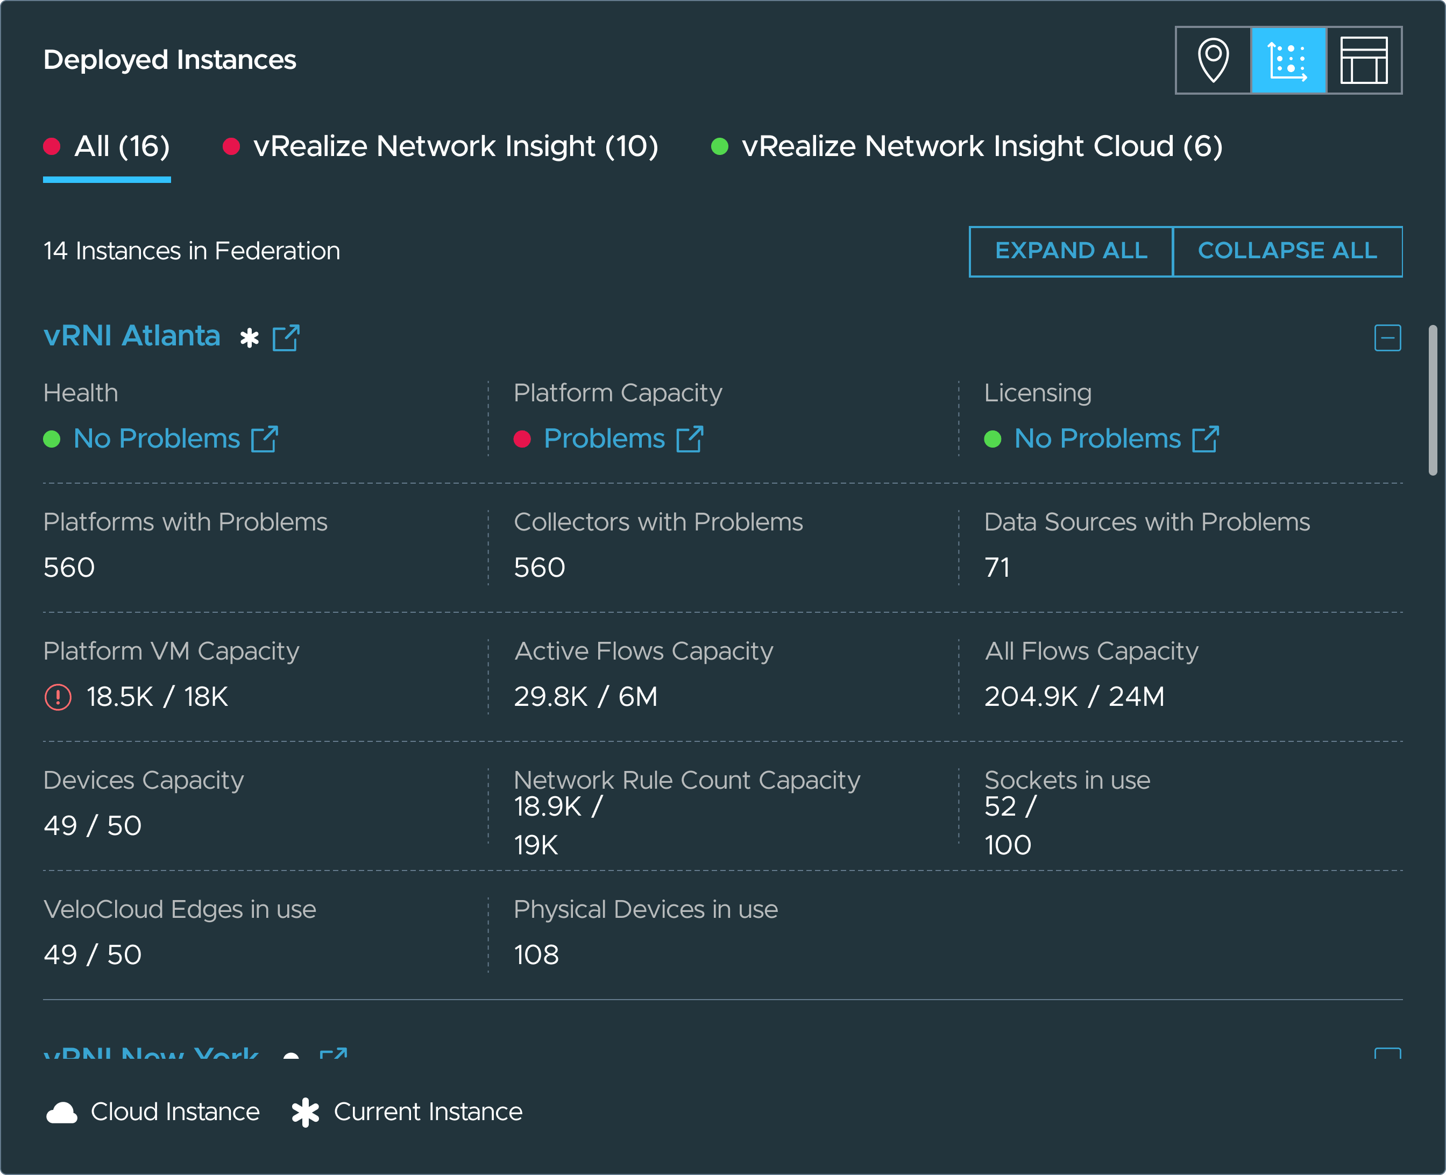Click the Collectors with Problems value 560
The image size is (1446, 1175).
(x=539, y=567)
